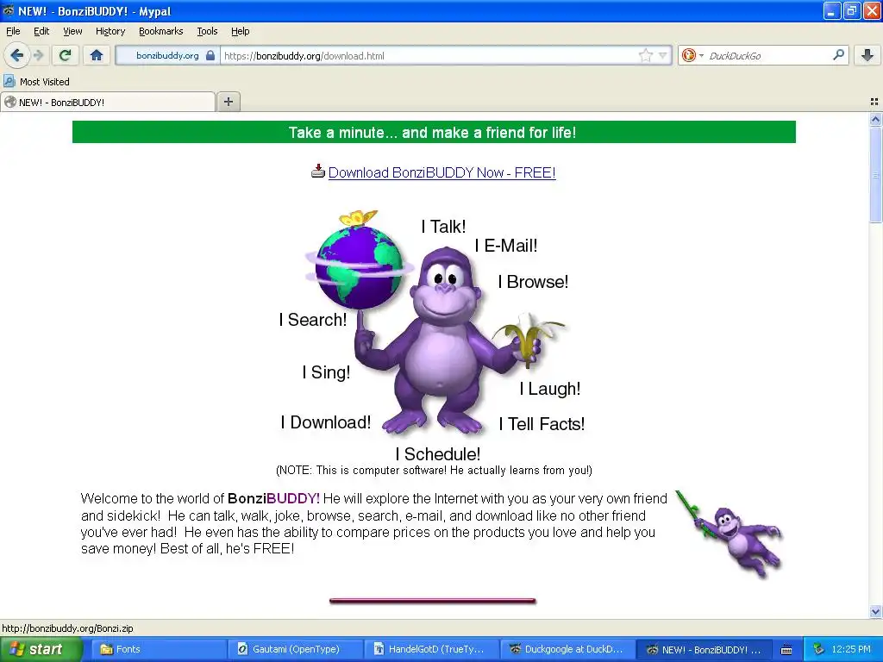Image resolution: width=883 pixels, height=662 pixels.
Task: Click the "I Browse!" text
Action: [x=533, y=282]
